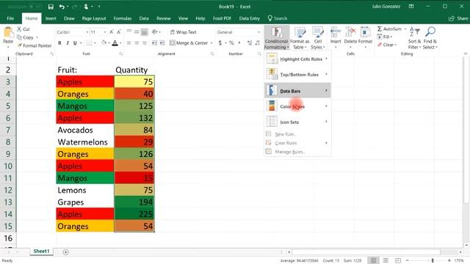Expand Quick Access Toolbar customize arrow
The height and width of the screenshot is (264, 470).
coord(99,7)
